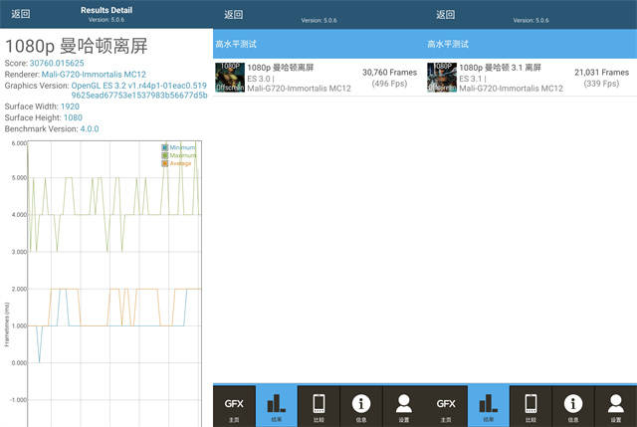Click the Renderer value Mali-G720-Immortalis MC12
The image size is (637, 427).
click(94, 75)
